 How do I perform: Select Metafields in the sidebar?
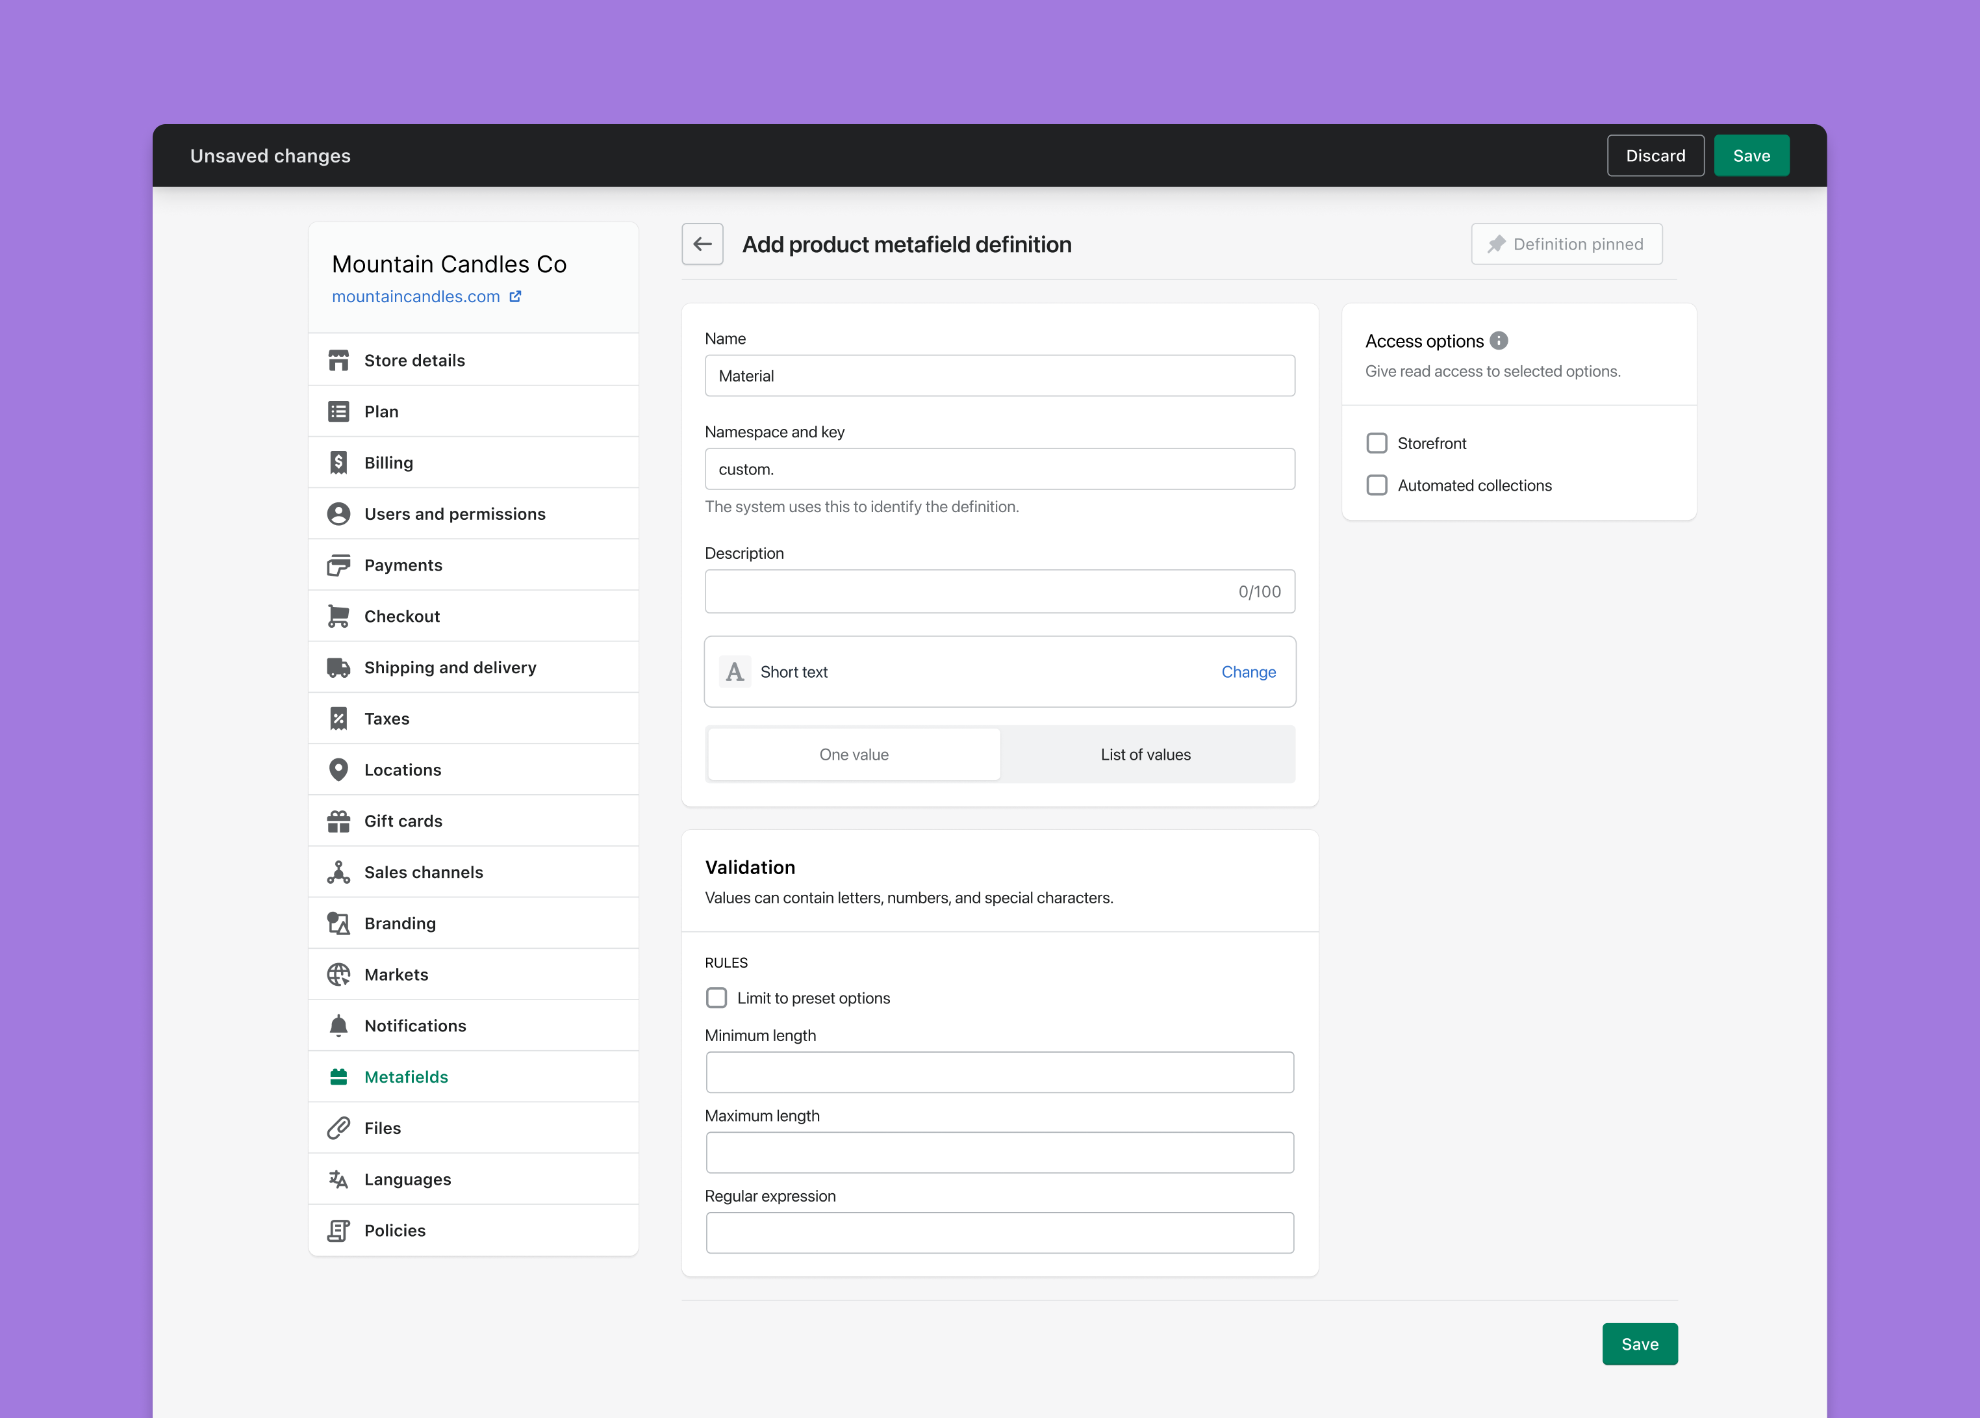474,1077
